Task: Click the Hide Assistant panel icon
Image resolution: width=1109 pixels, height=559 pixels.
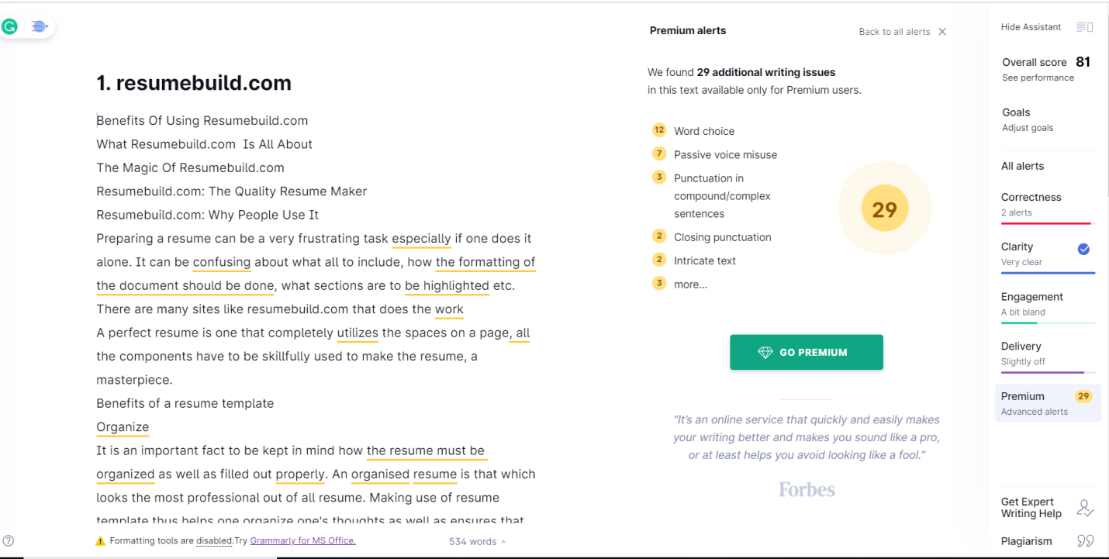Action: click(1084, 27)
